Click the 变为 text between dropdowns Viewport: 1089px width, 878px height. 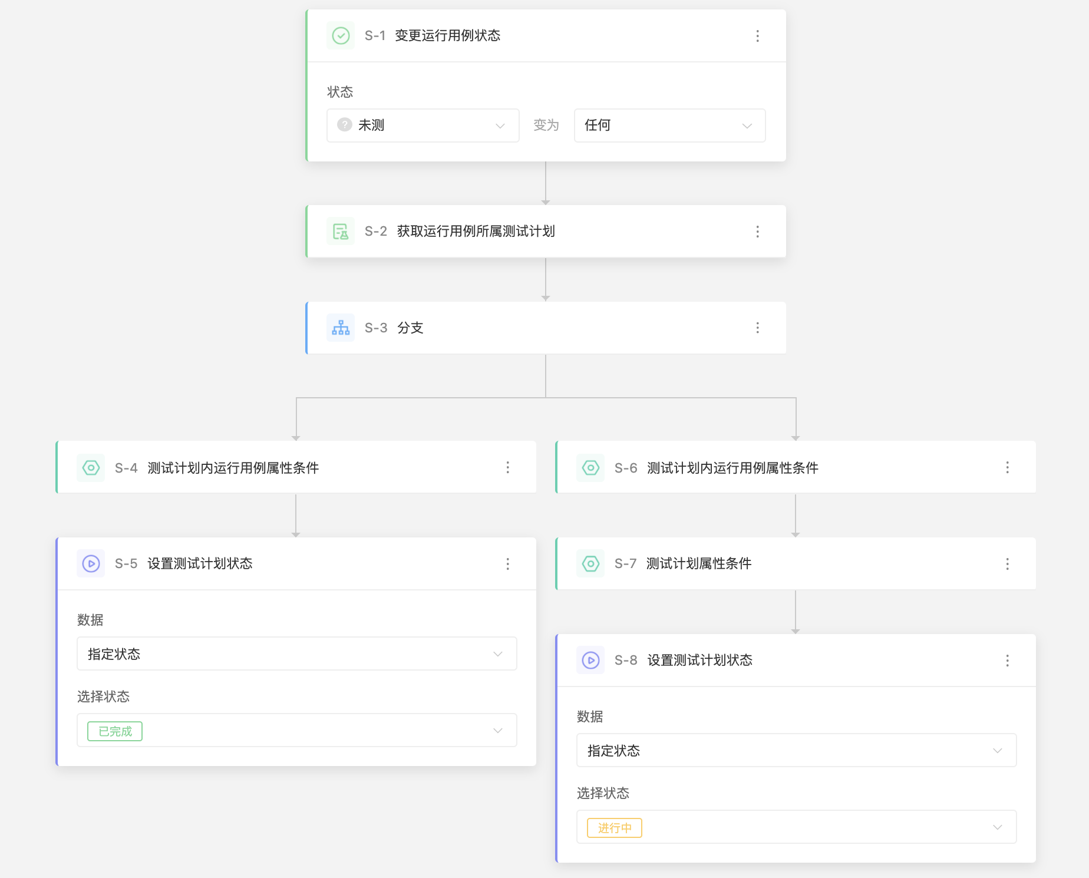click(546, 125)
